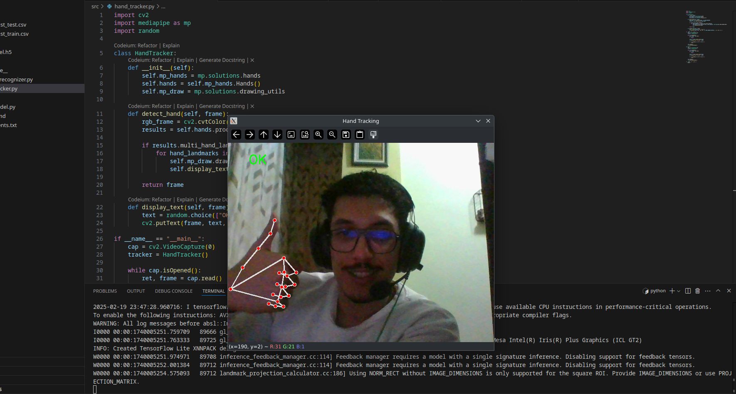
Task: Open the launch profile dropdown arrow
Action: [x=679, y=291]
